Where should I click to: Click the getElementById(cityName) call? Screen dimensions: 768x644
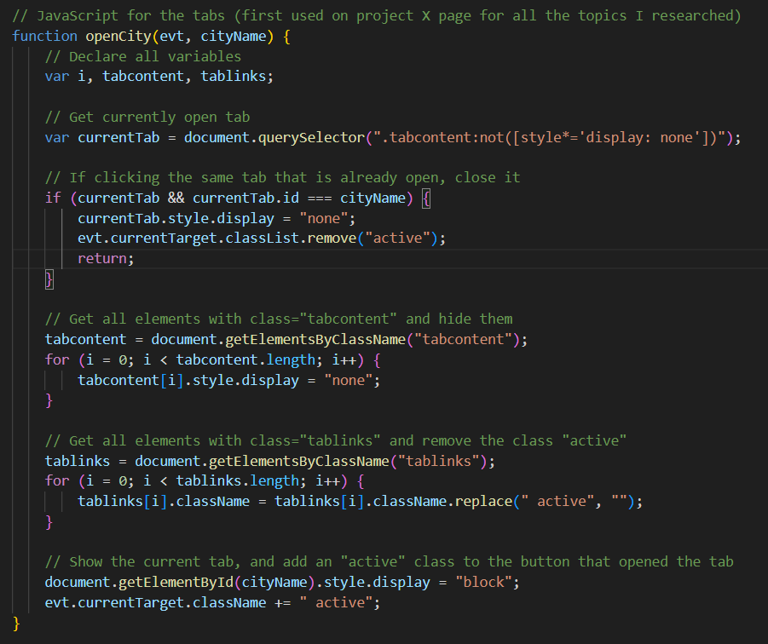coord(222,582)
